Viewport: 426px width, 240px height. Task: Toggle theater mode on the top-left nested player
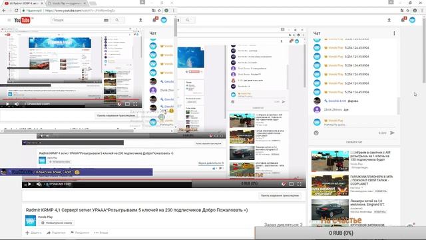point(127,104)
